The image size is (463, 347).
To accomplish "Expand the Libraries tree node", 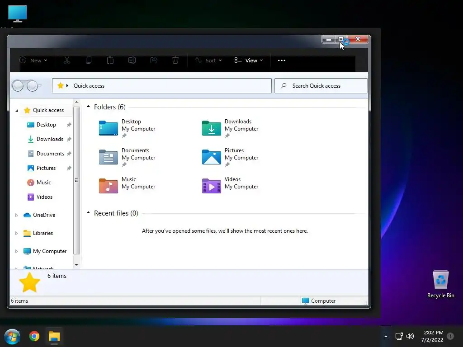I will click(x=17, y=234).
